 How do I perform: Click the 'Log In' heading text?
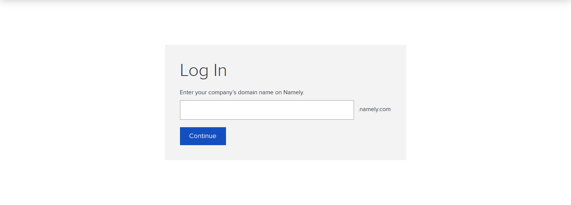tap(203, 71)
